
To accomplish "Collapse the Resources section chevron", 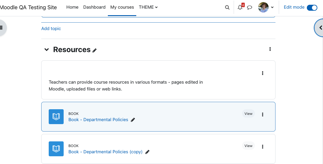I will (47, 49).
